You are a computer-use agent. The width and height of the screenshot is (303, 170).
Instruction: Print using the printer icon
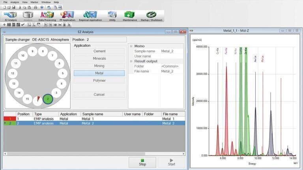click(x=36, y=7)
